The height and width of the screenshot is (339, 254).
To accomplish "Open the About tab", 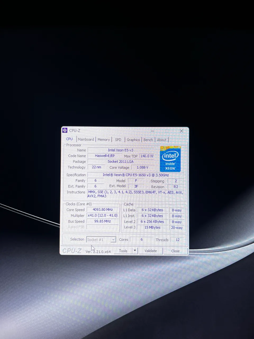I will (x=162, y=140).
